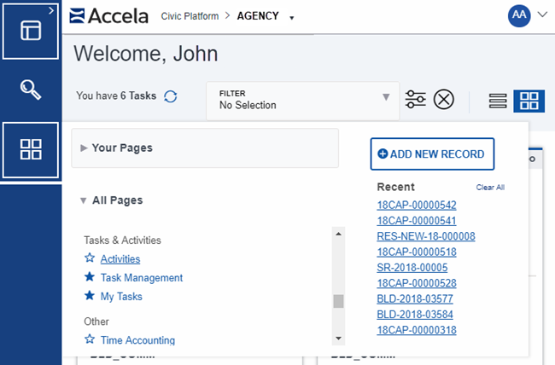Click the pages list scrollbar thumb
The width and height of the screenshot is (555, 365).
(338, 300)
